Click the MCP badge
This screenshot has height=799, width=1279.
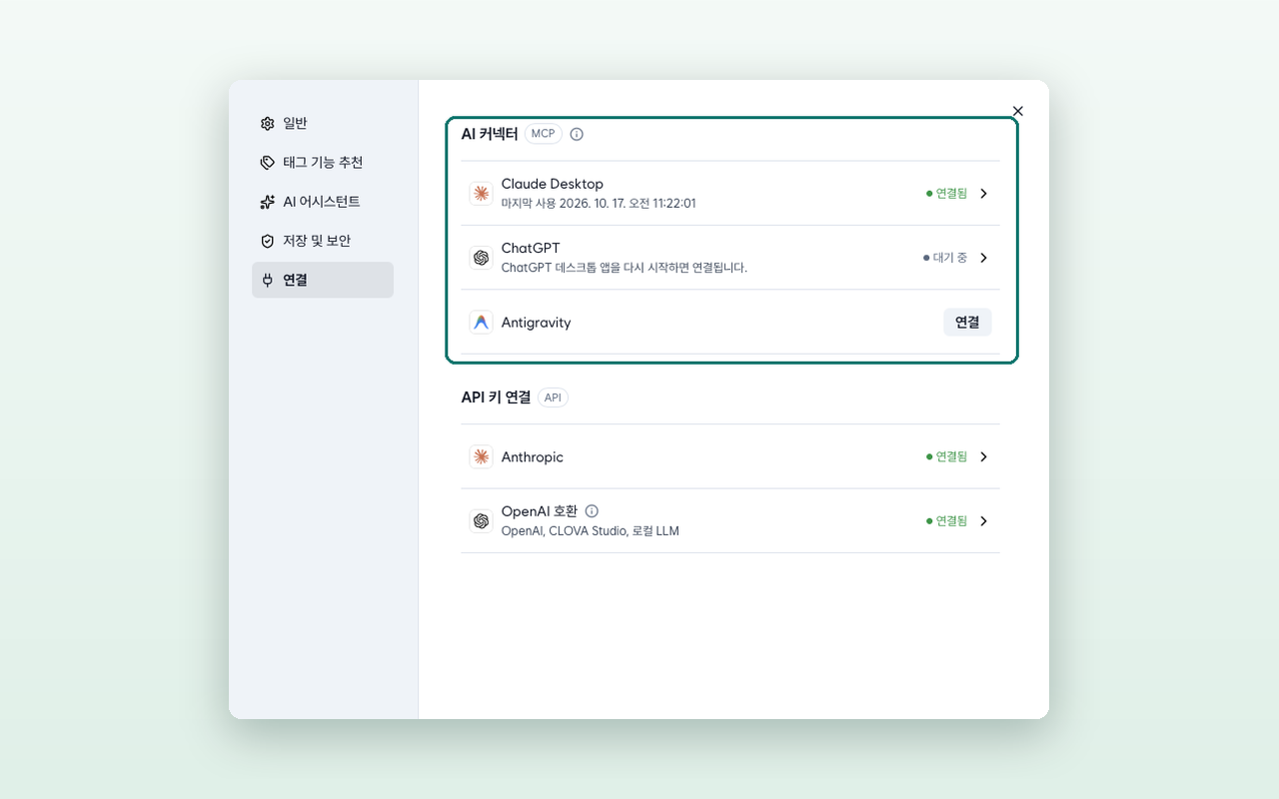click(544, 134)
